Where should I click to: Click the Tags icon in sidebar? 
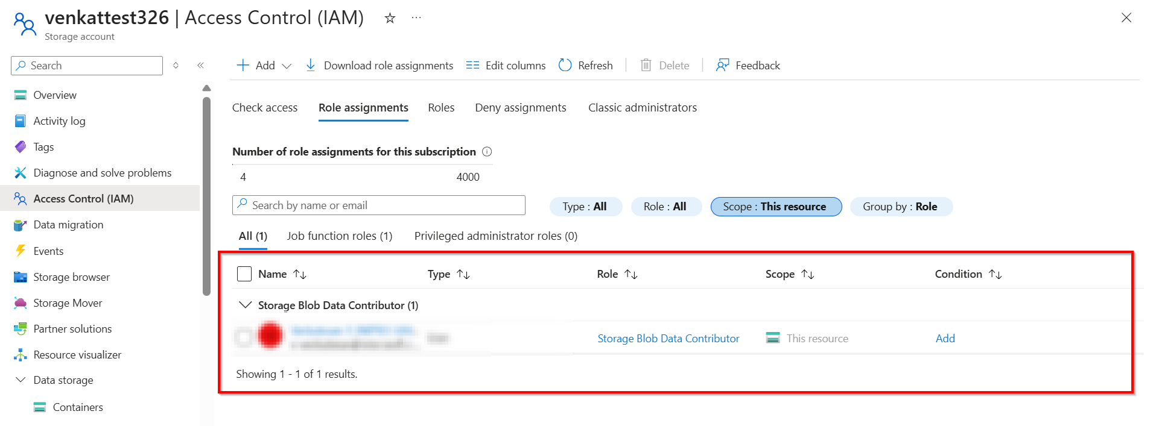pyautogui.click(x=21, y=147)
